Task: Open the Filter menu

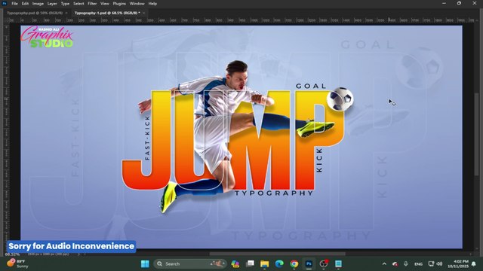Action: click(x=92, y=4)
